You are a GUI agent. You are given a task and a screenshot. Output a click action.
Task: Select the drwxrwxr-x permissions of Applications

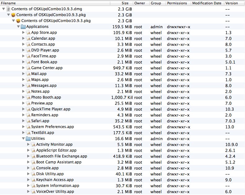[x=178, y=27]
